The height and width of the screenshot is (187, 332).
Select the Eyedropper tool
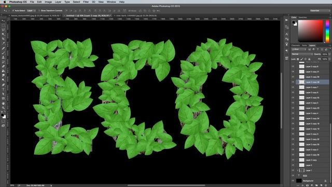tap(3, 44)
